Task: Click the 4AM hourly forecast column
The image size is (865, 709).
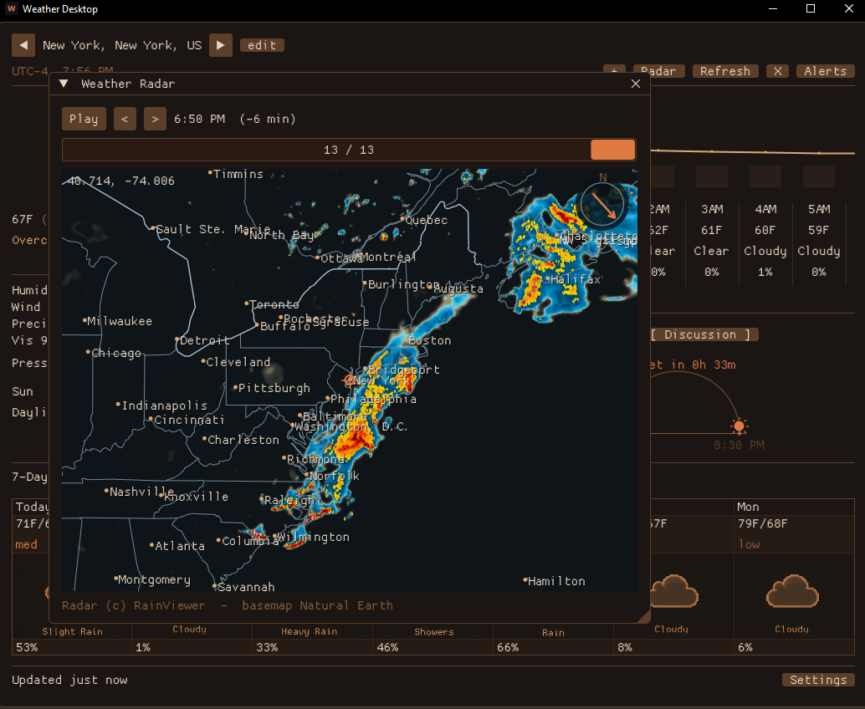Action: tap(765, 241)
